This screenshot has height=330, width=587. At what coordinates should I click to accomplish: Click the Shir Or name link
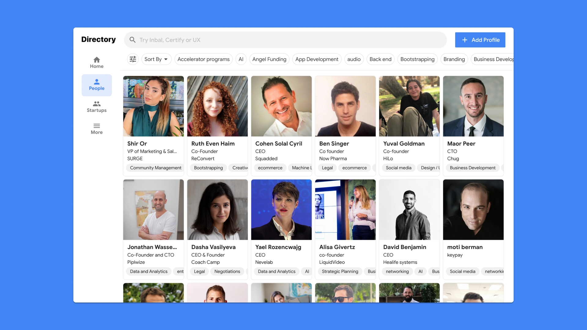(x=137, y=144)
